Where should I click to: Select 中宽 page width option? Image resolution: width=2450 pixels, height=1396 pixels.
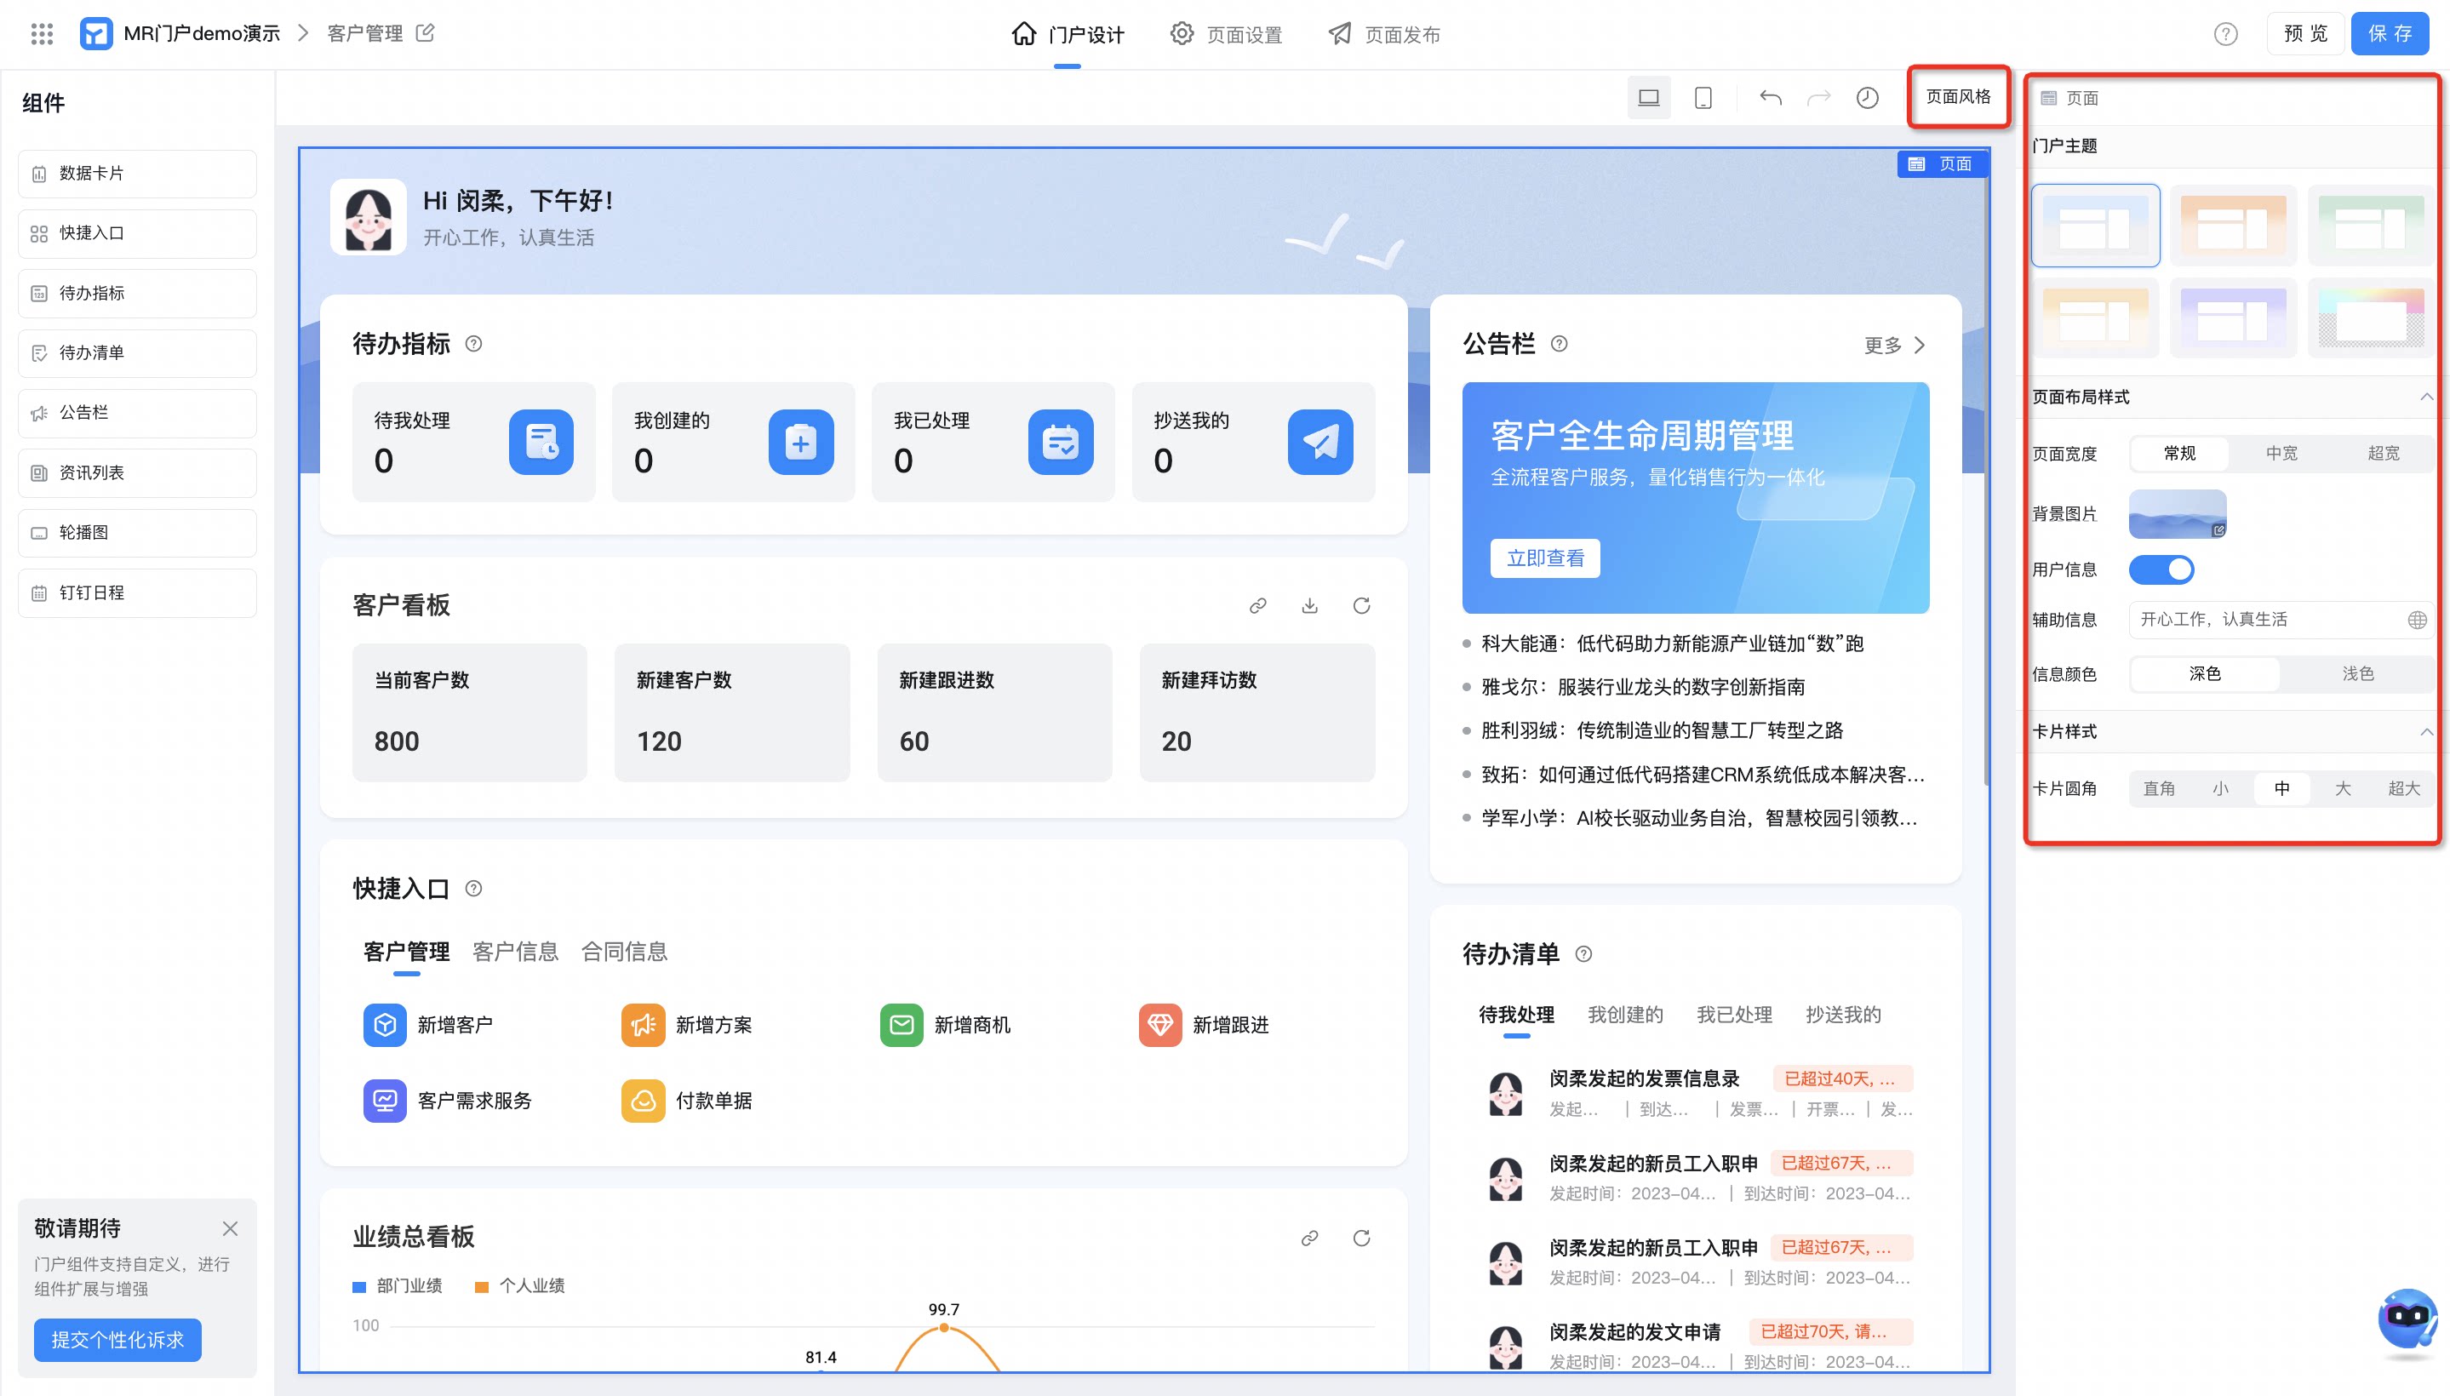pyautogui.click(x=2281, y=454)
